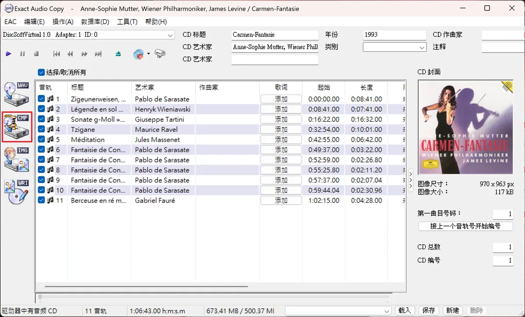
Task: Fast forward the current track
Action: pos(84,54)
